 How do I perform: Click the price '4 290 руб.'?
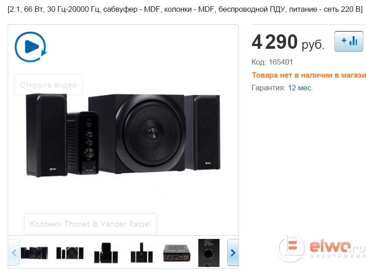point(288,42)
